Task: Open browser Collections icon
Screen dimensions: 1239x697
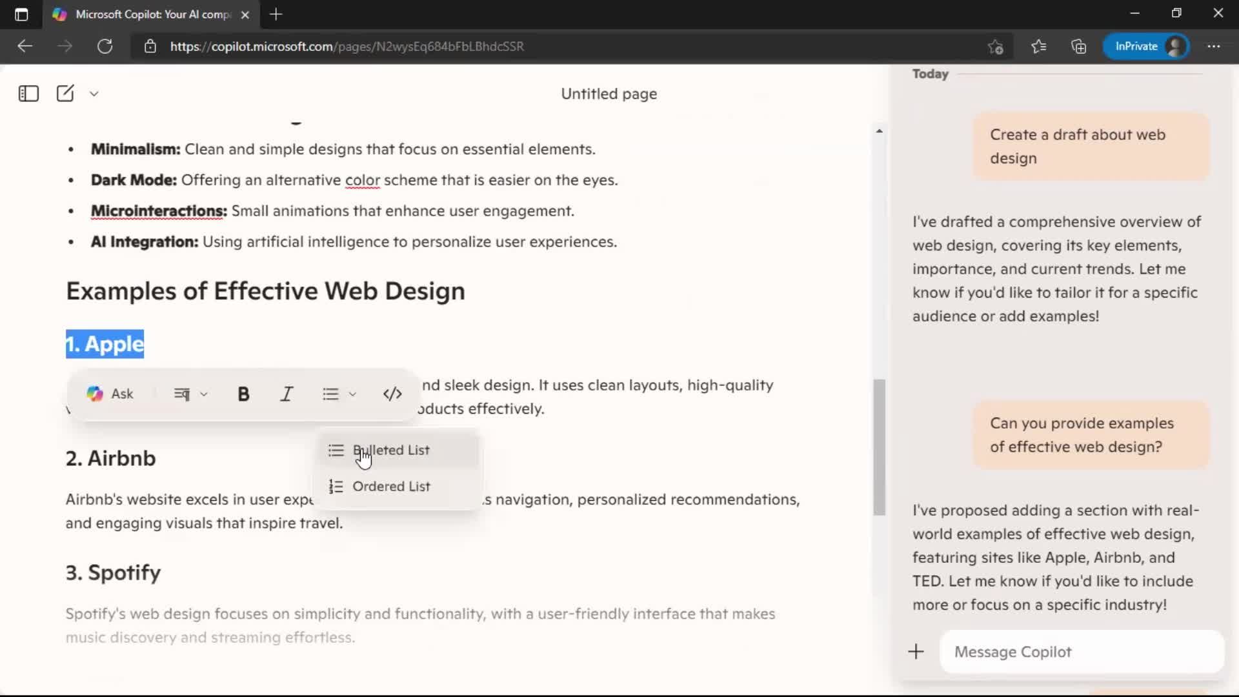Action: point(1078,46)
